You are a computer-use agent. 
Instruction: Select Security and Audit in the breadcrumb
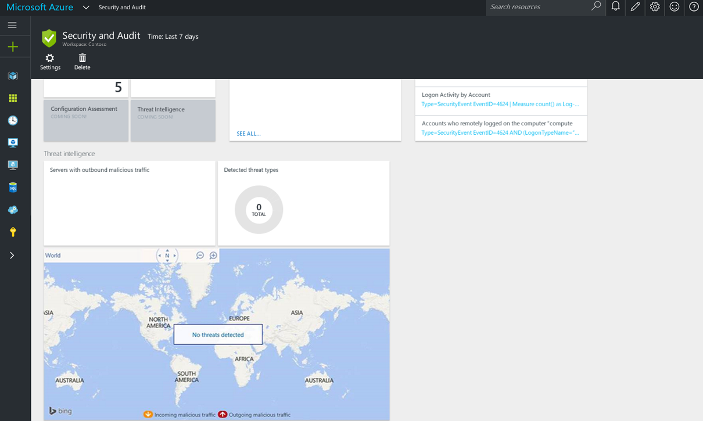[122, 8]
